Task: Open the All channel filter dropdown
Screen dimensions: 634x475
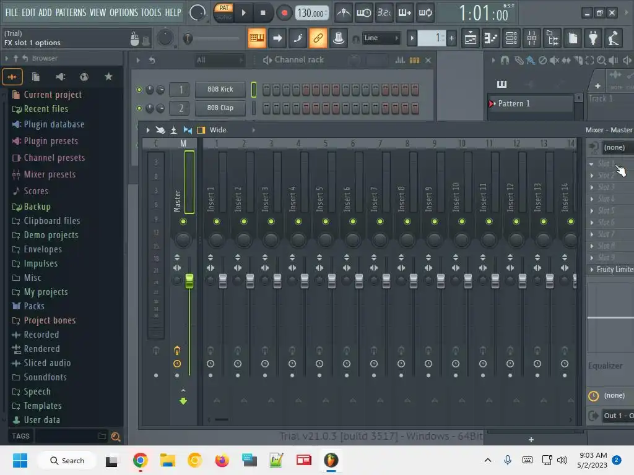Action: pos(220,60)
